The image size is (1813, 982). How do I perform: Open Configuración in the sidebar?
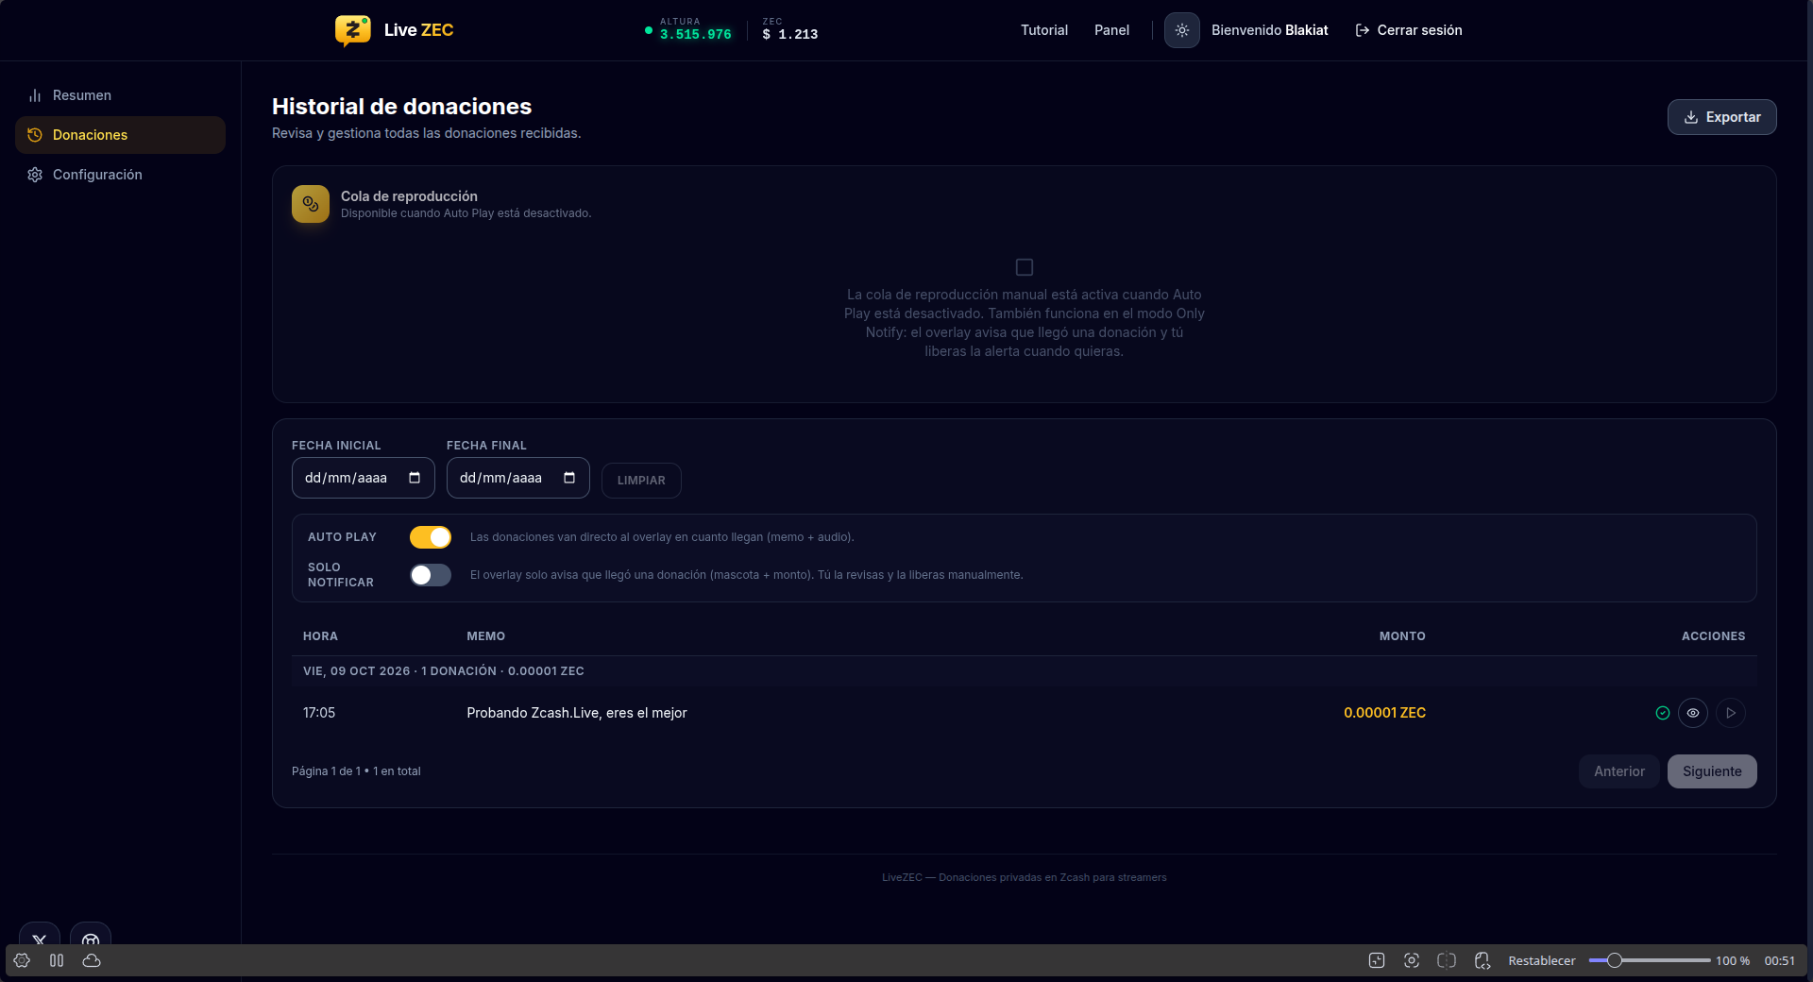tap(120, 175)
